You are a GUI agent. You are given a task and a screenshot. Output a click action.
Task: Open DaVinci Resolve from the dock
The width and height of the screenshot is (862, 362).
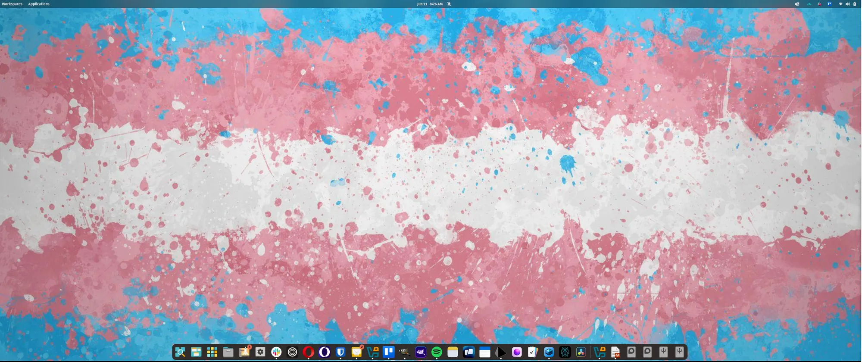(x=581, y=352)
